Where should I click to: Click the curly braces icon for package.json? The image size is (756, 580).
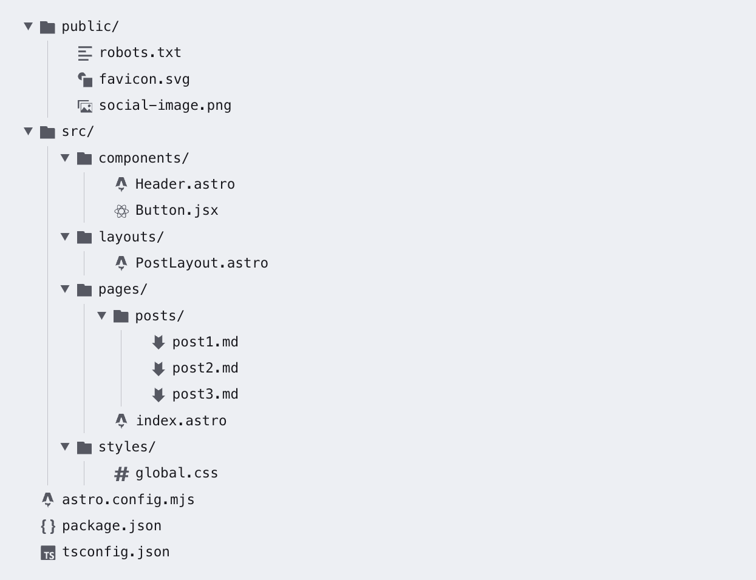[48, 526]
